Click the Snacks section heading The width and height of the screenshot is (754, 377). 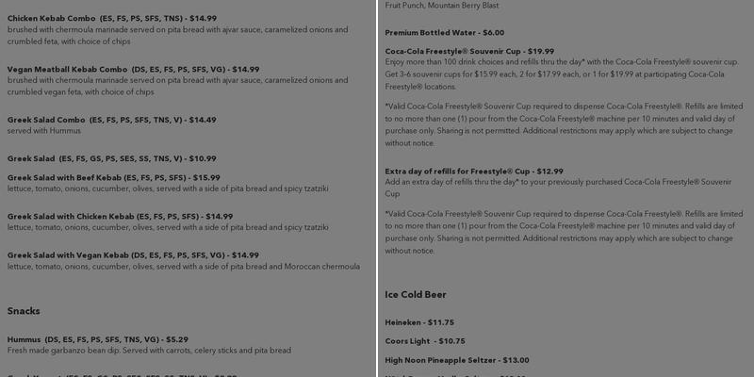coord(24,310)
